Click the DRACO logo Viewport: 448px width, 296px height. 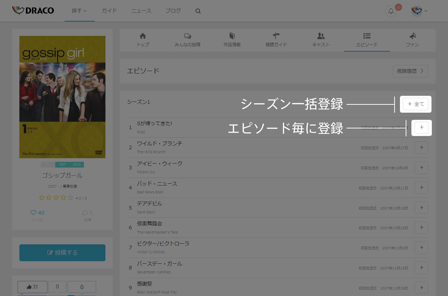point(33,10)
